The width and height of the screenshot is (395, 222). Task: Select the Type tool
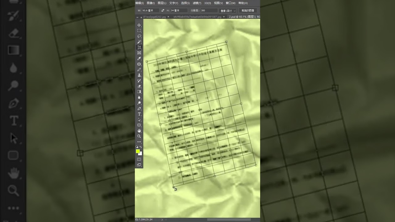(139, 114)
